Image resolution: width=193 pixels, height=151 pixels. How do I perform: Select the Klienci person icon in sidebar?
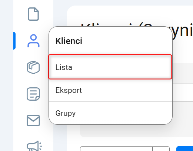click(x=33, y=41)
